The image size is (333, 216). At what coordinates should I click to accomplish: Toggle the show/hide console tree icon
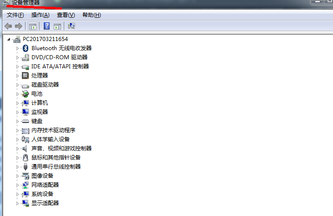pyautogui.click(x=33, y=26)
